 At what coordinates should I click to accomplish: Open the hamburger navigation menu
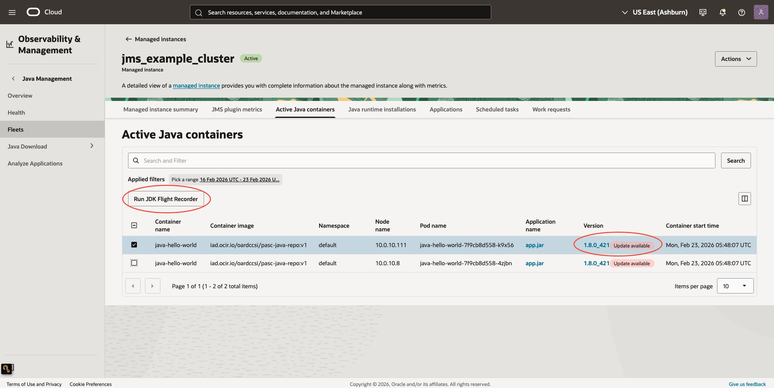pyautogui.click(x=12, y=13)
